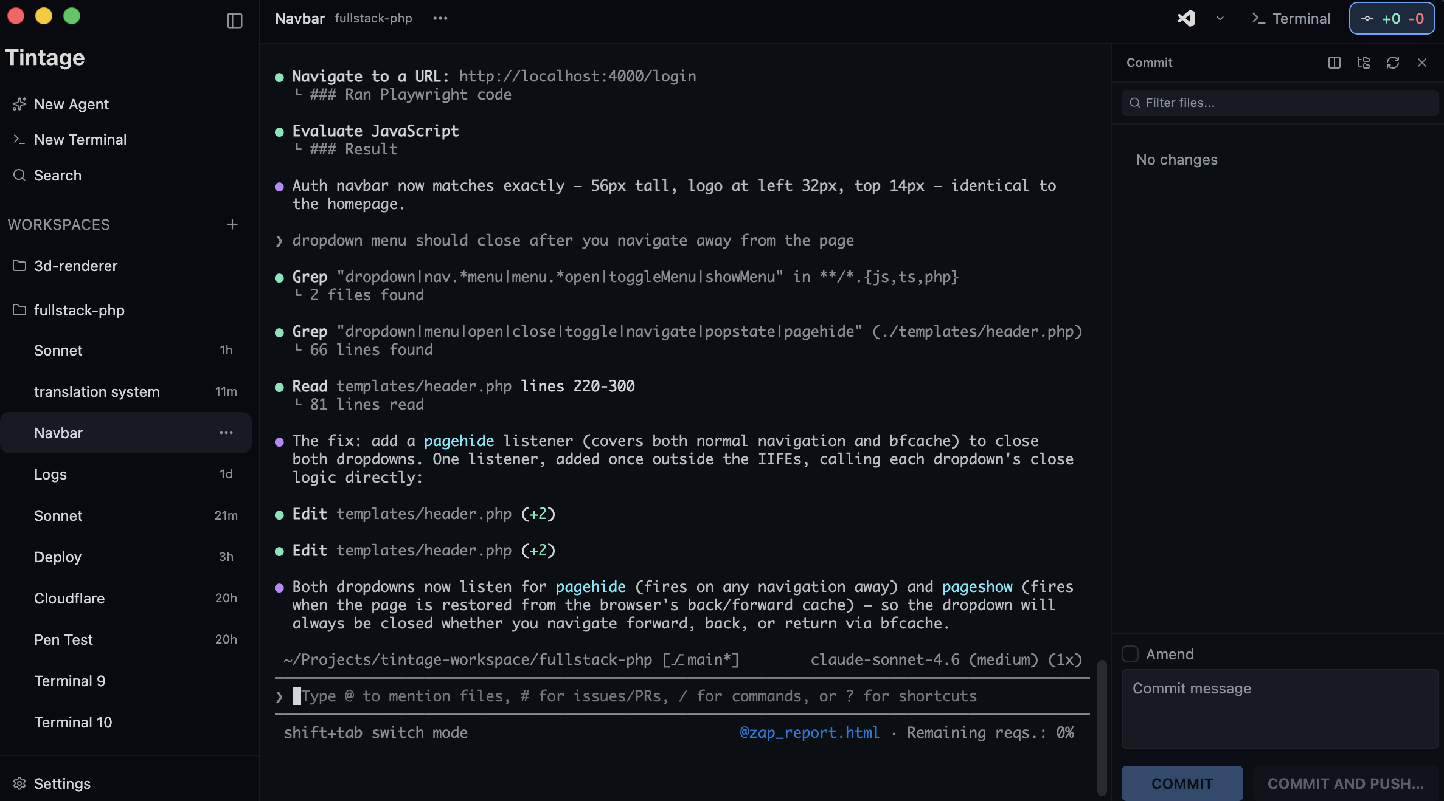The image size is (1444, 801).
Task: Click the @zap_report.html mention
Action: point(809,732)
